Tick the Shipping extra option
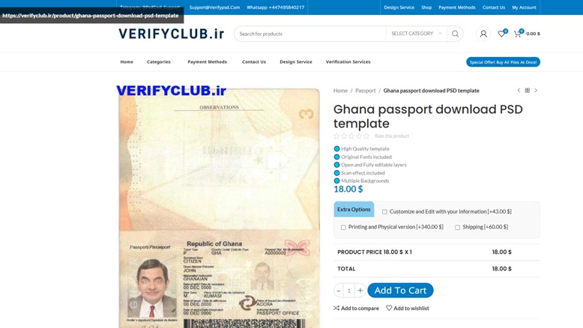Viewport: 583px width, 328px height. 457,228
